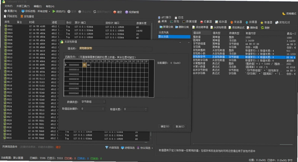Click the 添加简单值 add simple value icon
The width and height of the screenshot is (298, 162).
tap(193, 27)
